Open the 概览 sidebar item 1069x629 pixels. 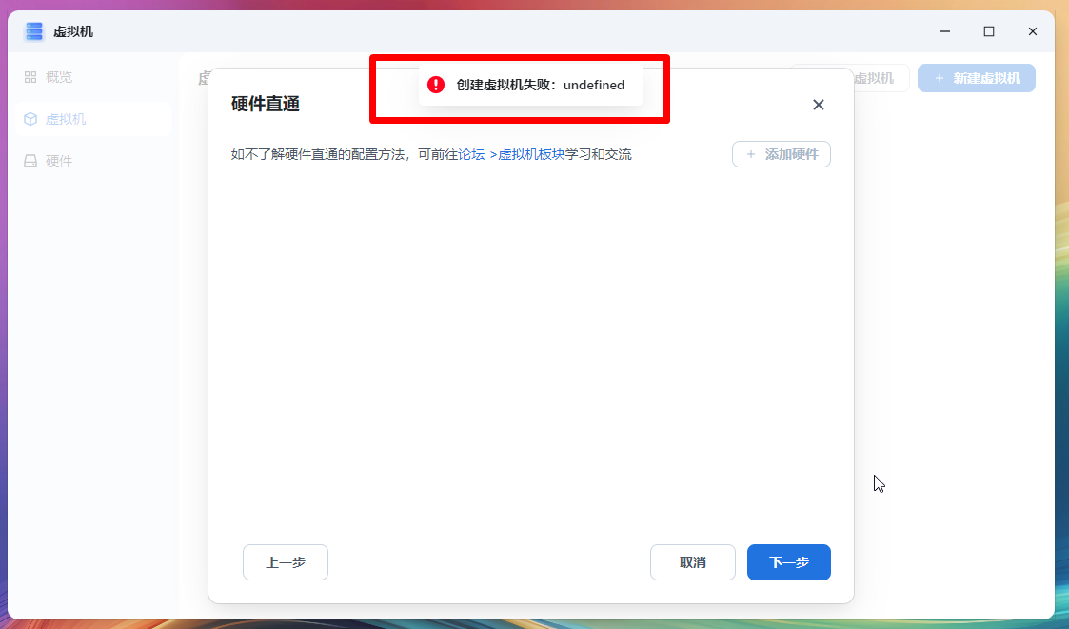92,77
